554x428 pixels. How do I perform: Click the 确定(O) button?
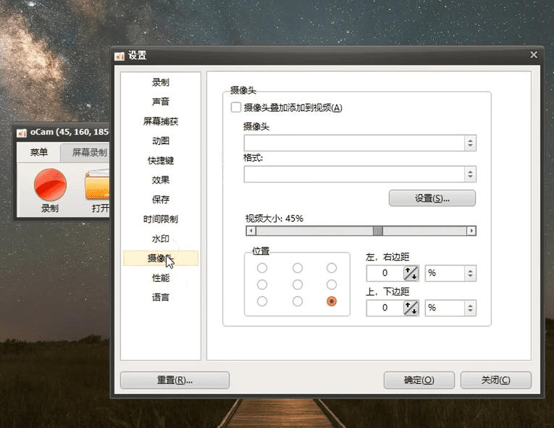(x=419, y=380)
